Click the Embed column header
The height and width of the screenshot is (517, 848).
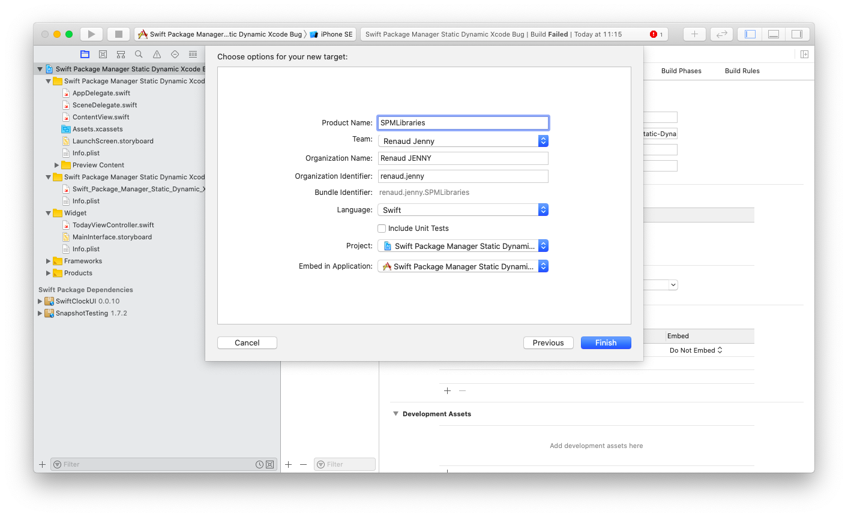pos(678,336)
